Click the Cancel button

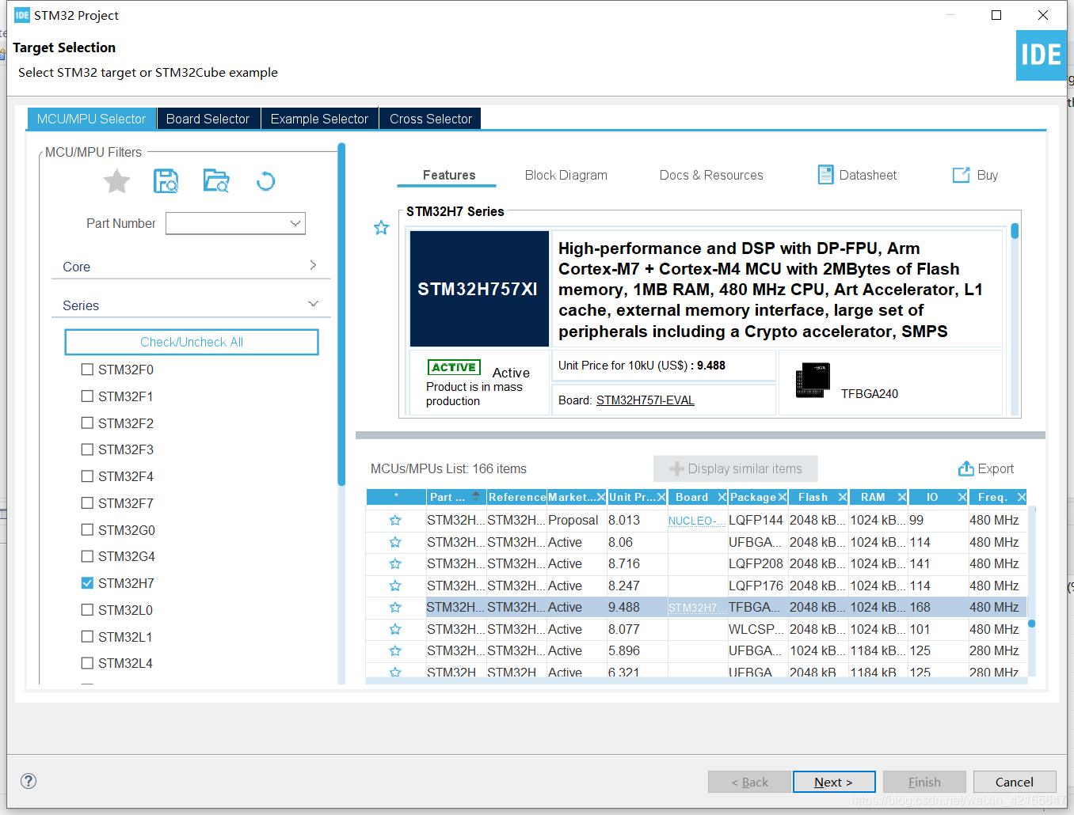(x=1015, y=782)
